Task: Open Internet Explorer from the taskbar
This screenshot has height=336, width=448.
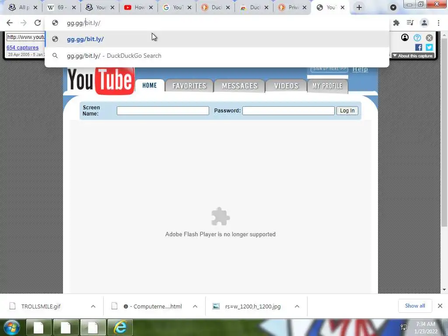Action: point(120,327)
